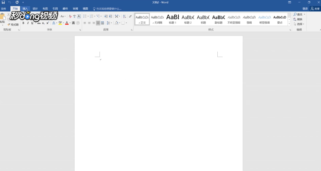This screenshot has height=171, width=321.
Task: Apply the yellow text highlight color
Action: 60,23
